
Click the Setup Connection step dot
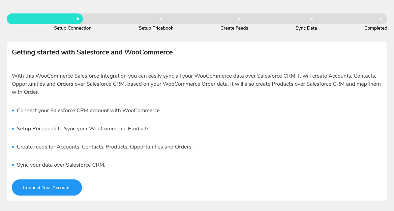coord(78,19)
